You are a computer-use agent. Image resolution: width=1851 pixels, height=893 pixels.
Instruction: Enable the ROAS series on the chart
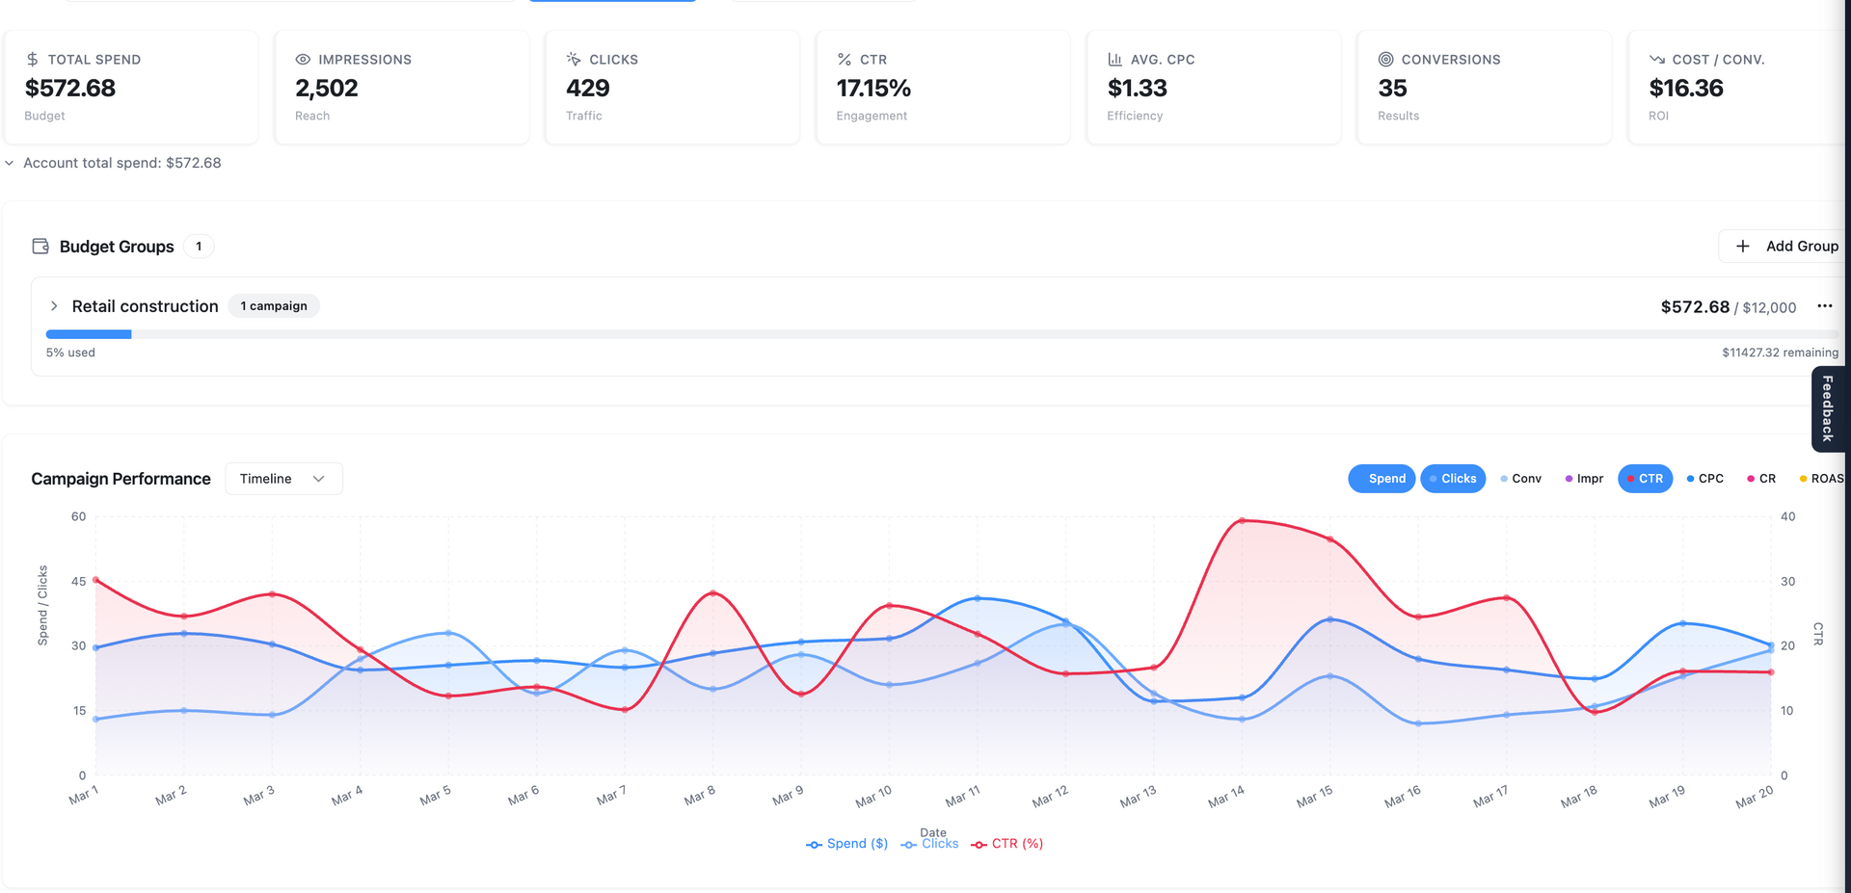point(1821,479)
